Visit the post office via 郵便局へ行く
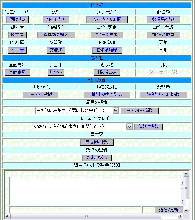195x220 pixels. tap(163, 19)
